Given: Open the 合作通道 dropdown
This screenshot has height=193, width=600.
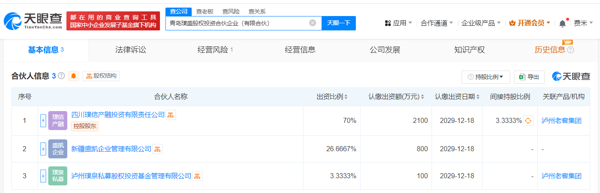Looking at the screenshot, I should [x=437, y=23].
